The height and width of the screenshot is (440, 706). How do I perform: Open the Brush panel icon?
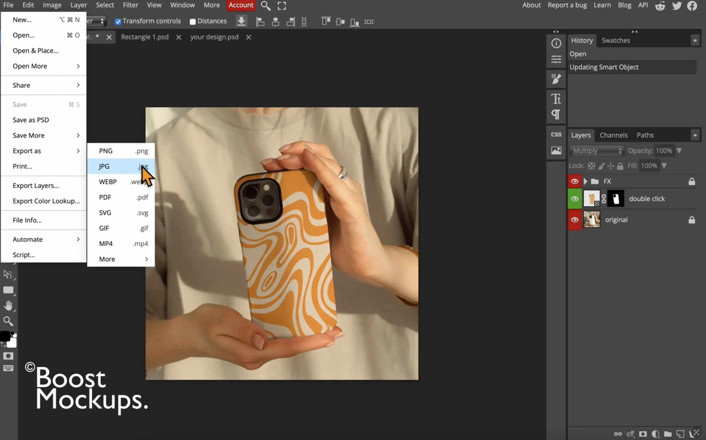point(556,79)
